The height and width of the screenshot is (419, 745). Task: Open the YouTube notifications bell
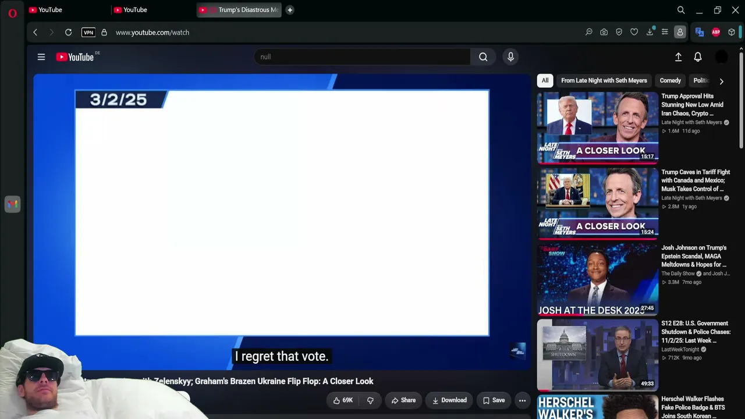[x=698, y=57]
